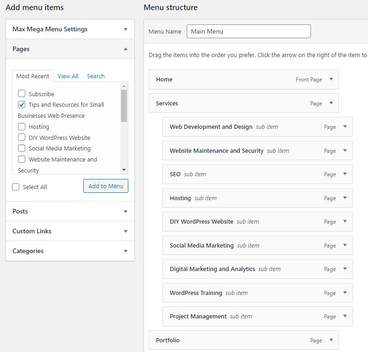Image resolution: width=368 pixels, height=352 pixels.
Task: Expand the Home menu item options
Action: 331,79
